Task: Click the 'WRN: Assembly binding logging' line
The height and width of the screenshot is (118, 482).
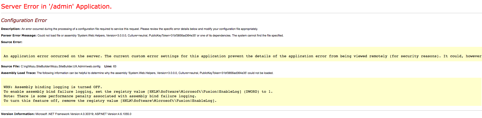Action: tap(53, 87)
